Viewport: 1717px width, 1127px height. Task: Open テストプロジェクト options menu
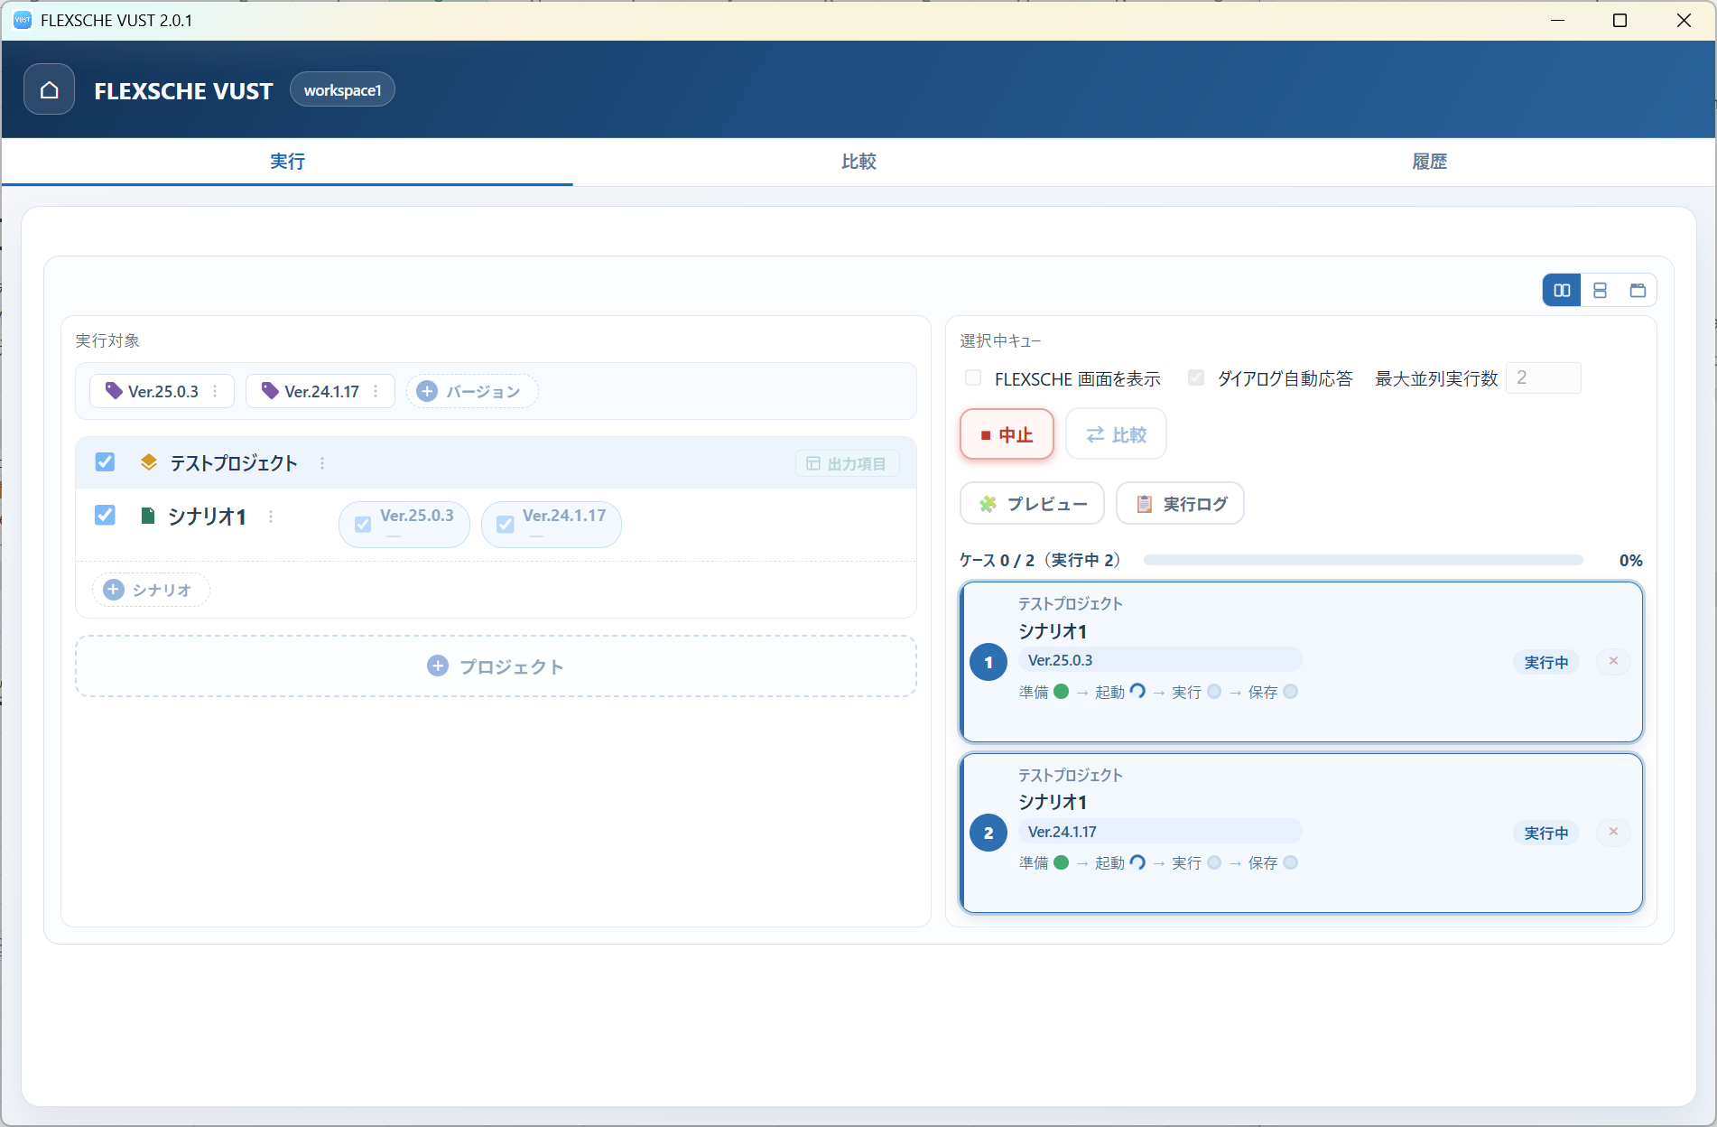coord(322,463)
